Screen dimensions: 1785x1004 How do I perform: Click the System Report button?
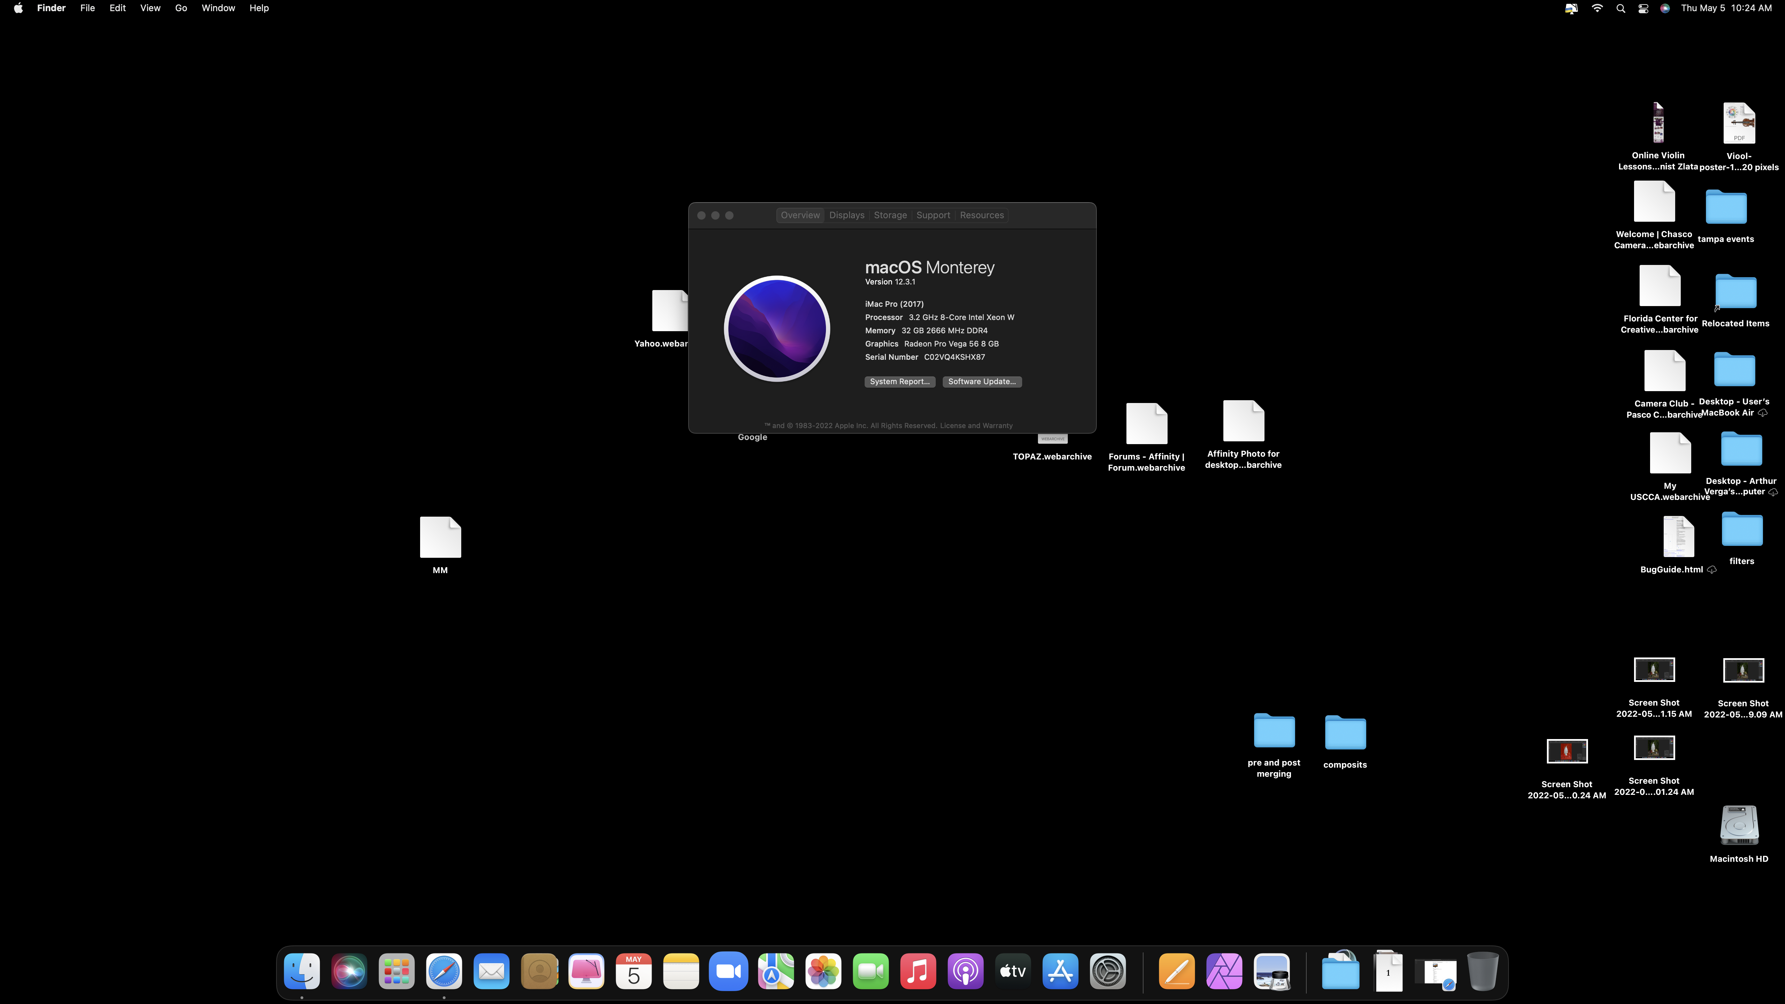[899, 382]
